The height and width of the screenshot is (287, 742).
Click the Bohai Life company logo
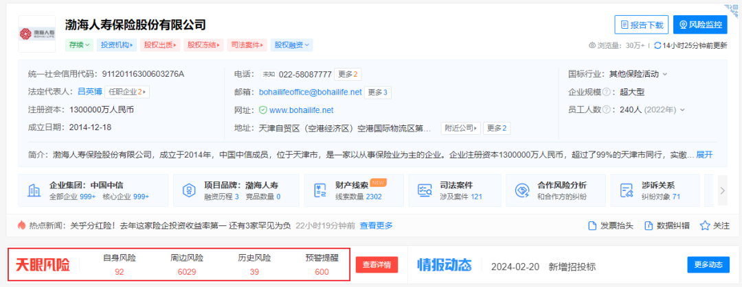(x=37, y=34)
